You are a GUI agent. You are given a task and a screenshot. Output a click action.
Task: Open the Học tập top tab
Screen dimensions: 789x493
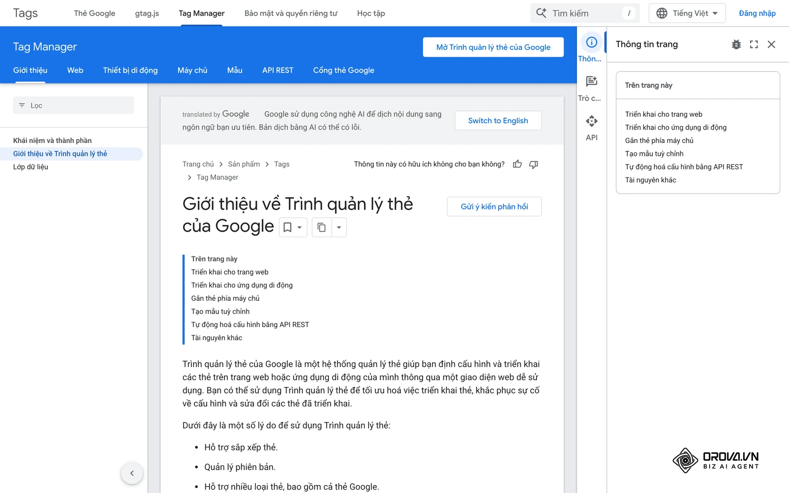point(371,13)
